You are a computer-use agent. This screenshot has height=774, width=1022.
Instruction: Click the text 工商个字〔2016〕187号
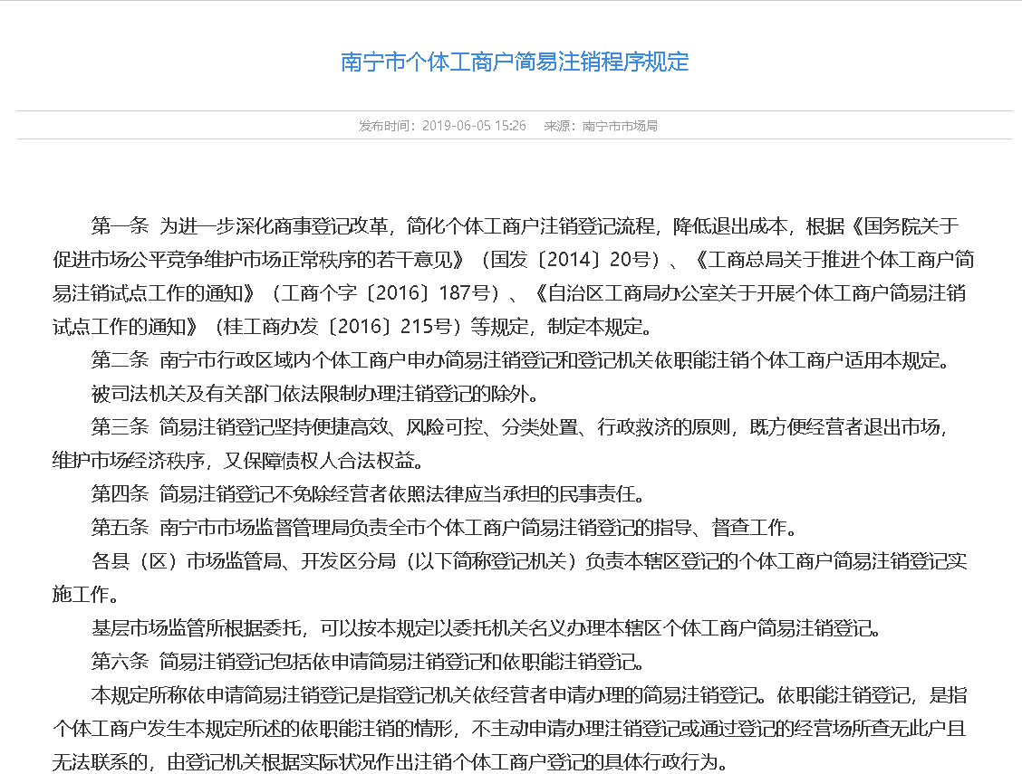(x=386, y=293)
